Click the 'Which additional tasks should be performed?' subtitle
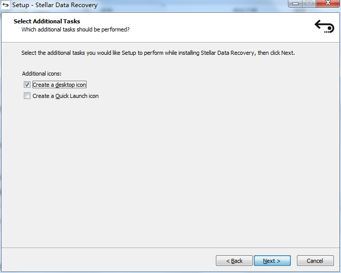The width and height of the screenshot is (341, 273). [75, 29]
